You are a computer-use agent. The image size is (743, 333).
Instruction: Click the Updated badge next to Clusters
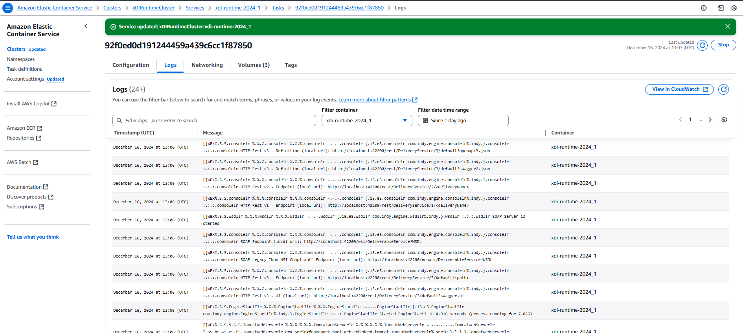[37, 50]
